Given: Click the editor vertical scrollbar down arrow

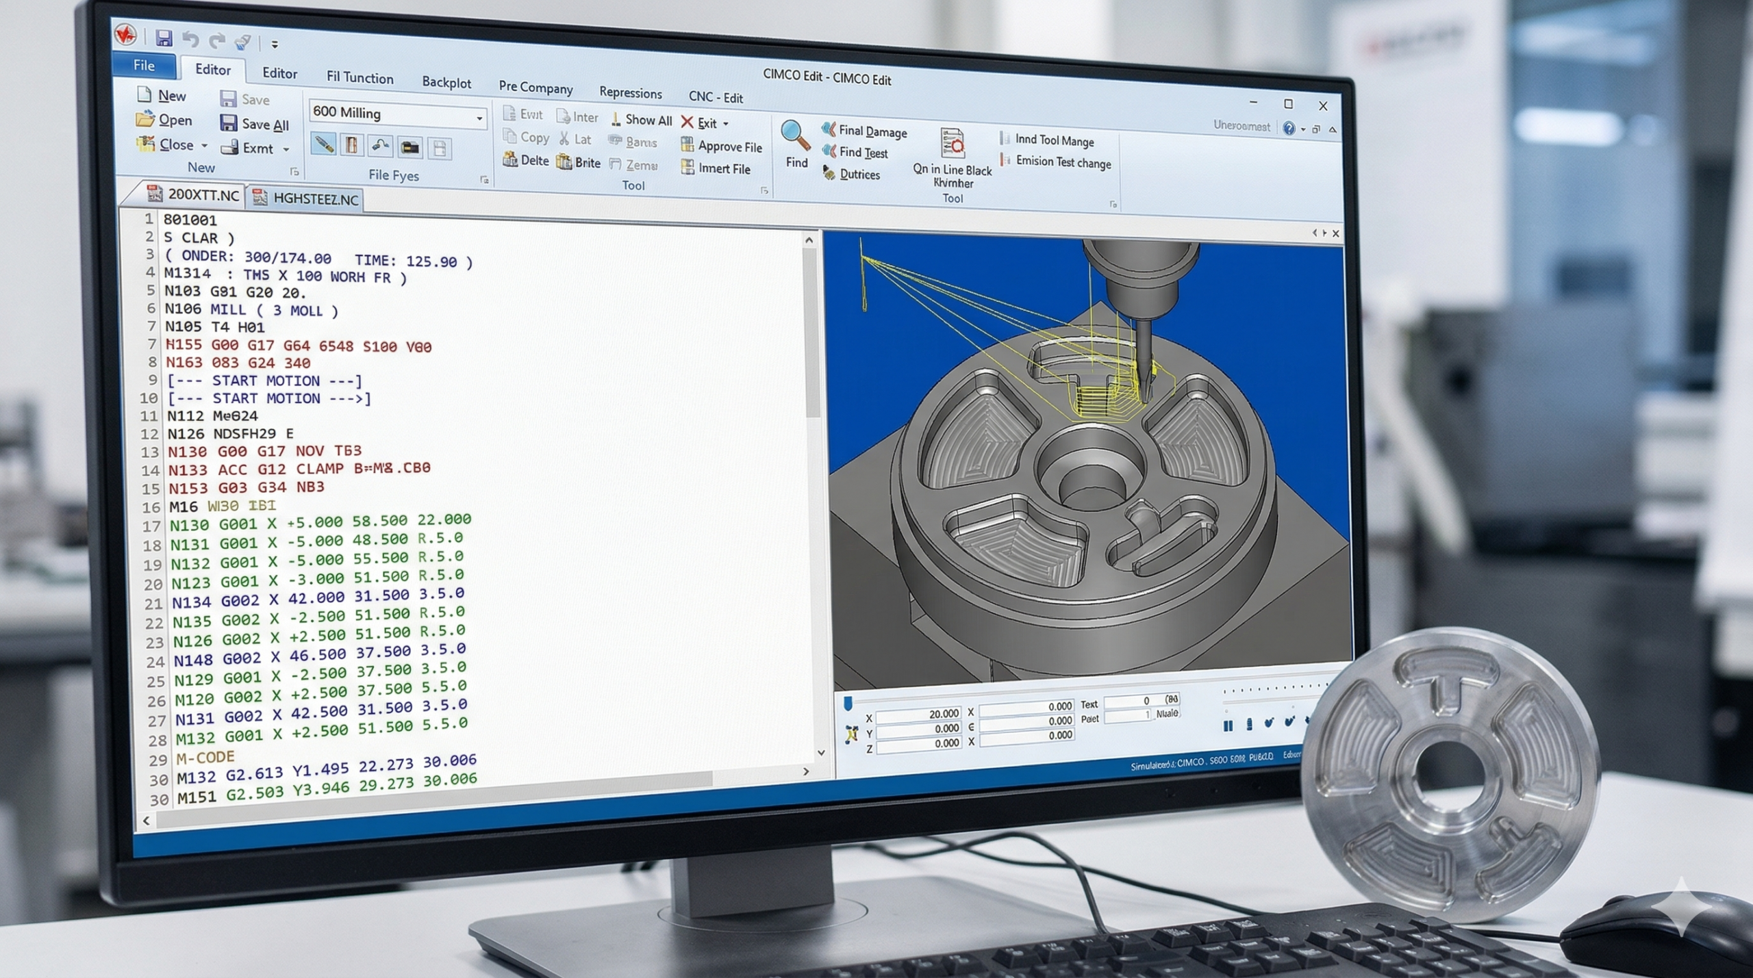Looking at the screenshot, I should tap(821, 752).
